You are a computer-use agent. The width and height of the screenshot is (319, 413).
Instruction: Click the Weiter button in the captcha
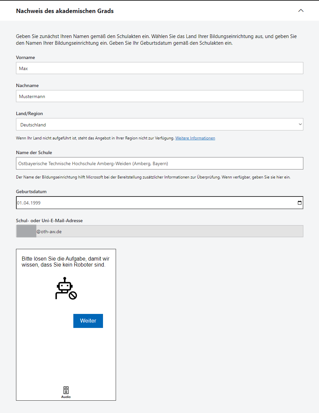pos(88,321)
